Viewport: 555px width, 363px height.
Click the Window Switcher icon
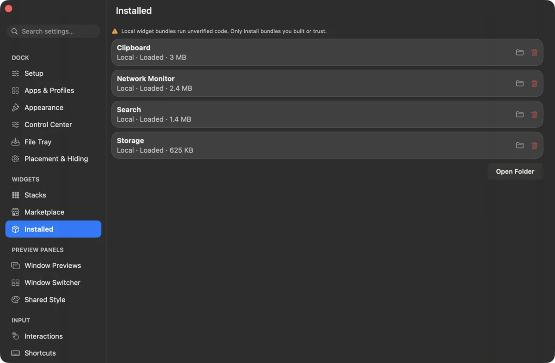(x=16, y=283)
